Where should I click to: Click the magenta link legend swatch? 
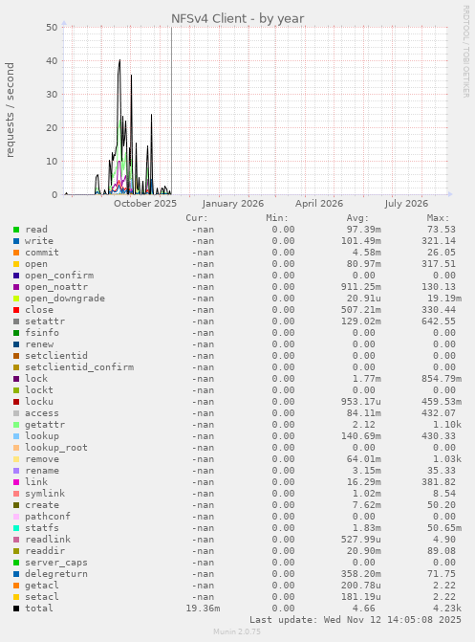tap(16, 482)
